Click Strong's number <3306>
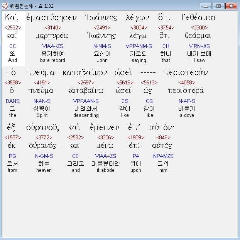This screenshot has height=240, width=240. (106, 137)
